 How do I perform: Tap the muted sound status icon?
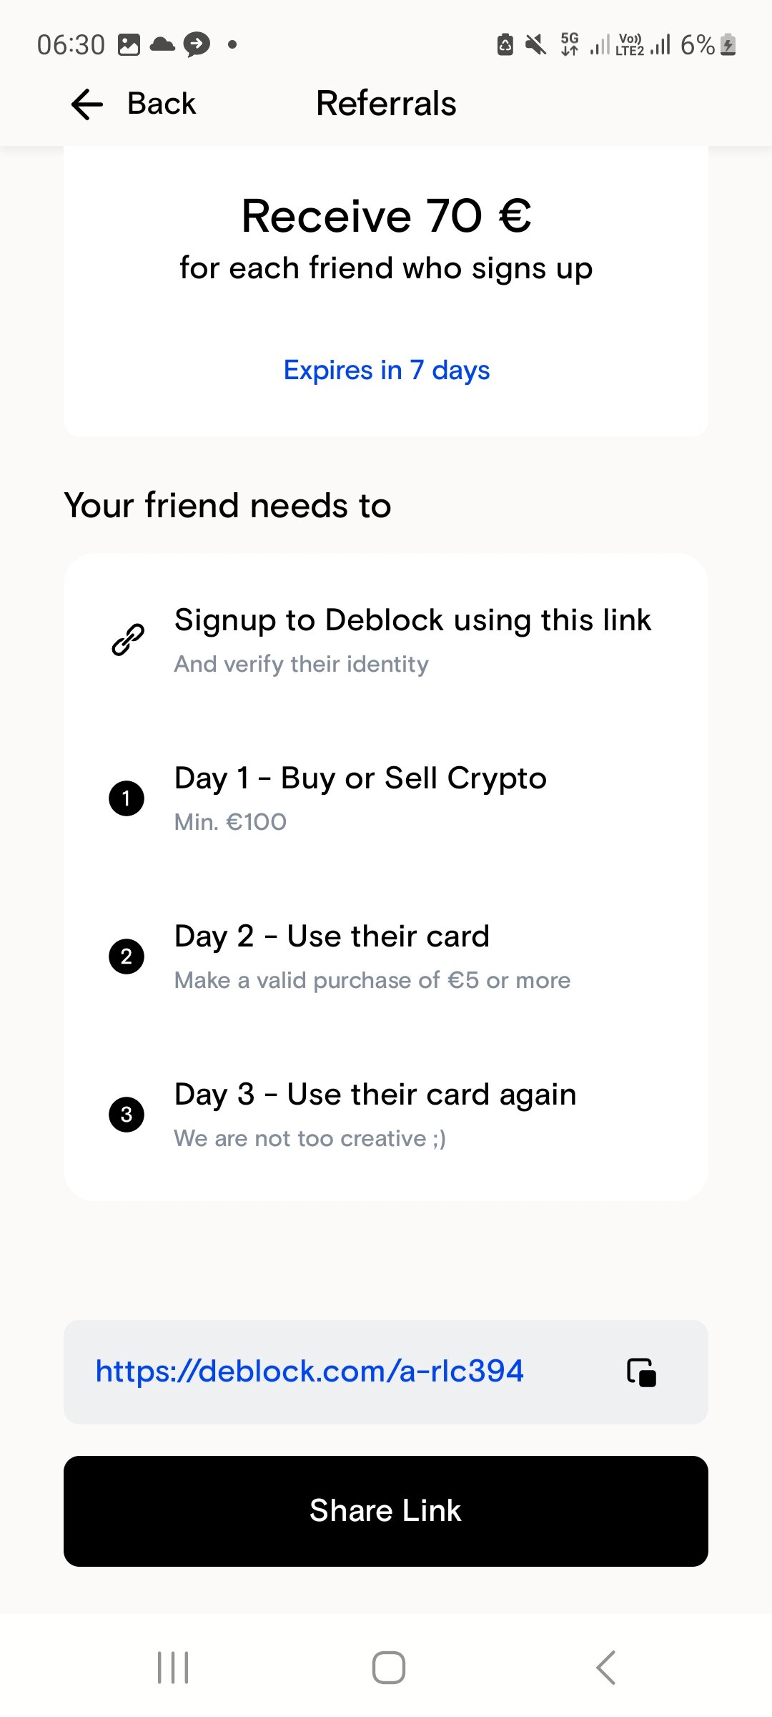tap(535, 45)
